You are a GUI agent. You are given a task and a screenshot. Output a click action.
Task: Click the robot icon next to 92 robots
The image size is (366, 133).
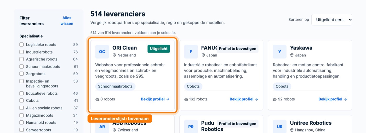[275, 99]
